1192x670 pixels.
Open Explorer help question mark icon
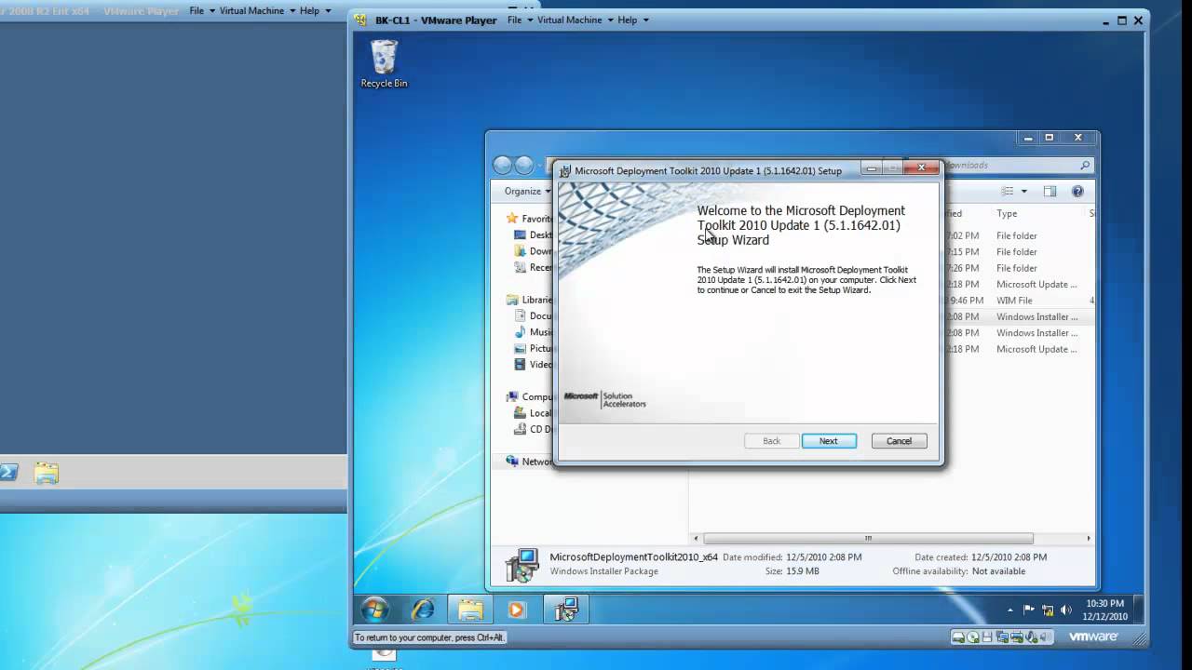pyautogui.click(x=1077, y=191)
